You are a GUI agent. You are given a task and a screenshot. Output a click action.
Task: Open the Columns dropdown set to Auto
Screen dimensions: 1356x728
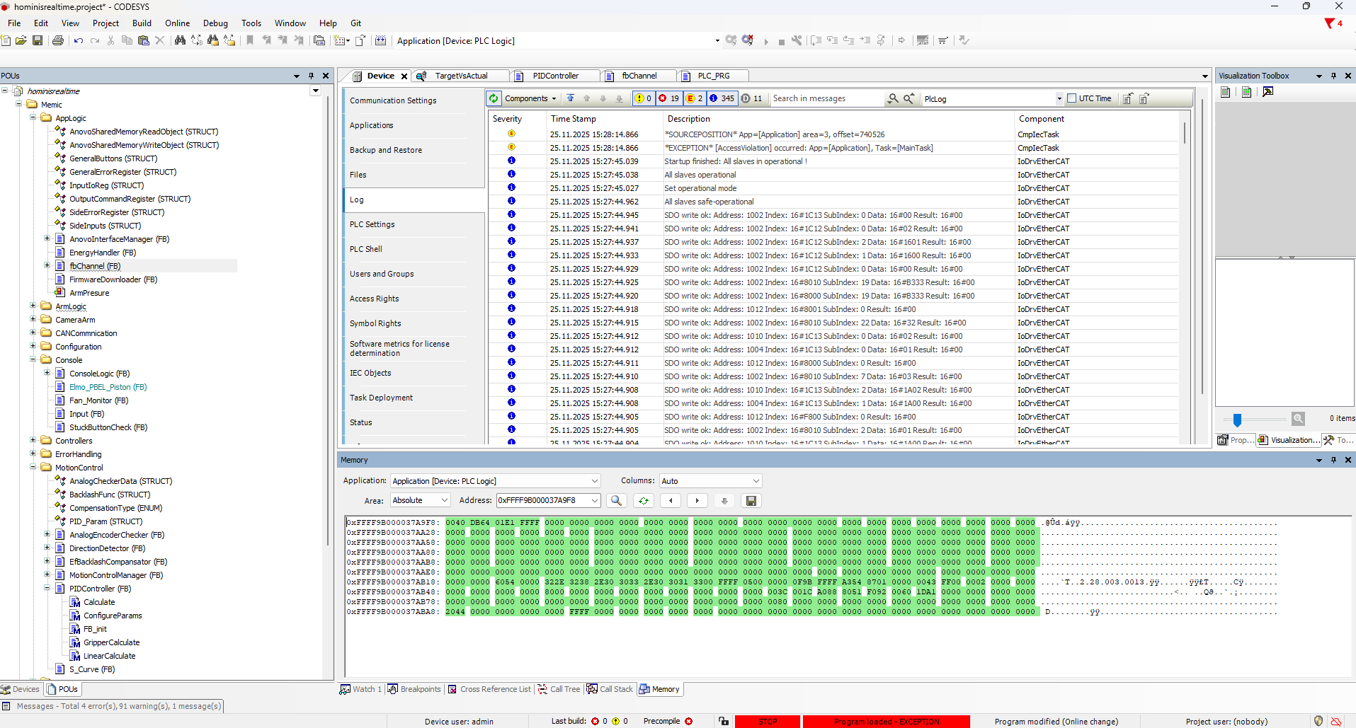click(x=710, y=481)
